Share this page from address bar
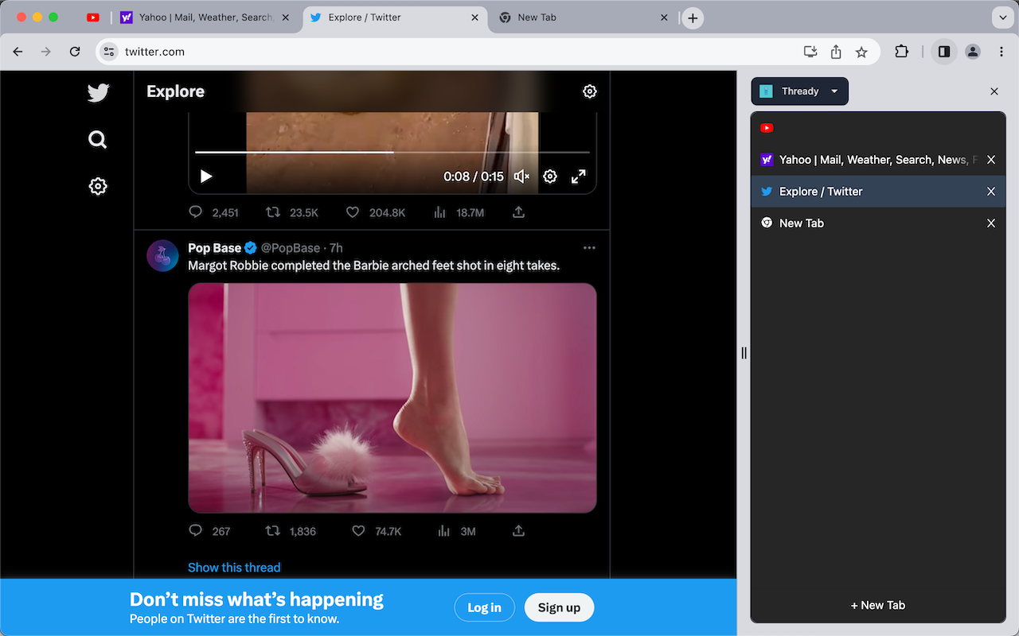 pos(836,52)
